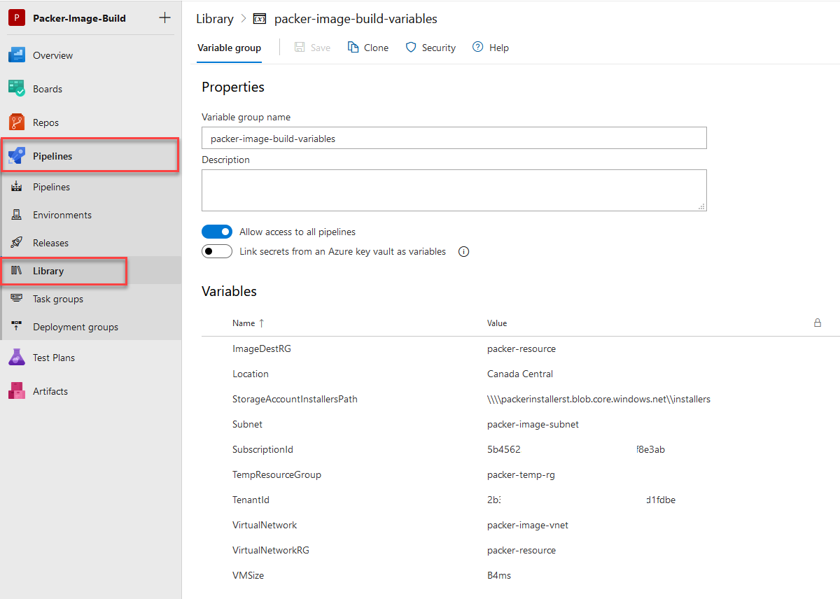Switch to the Variable group tab

coord(229,48)
